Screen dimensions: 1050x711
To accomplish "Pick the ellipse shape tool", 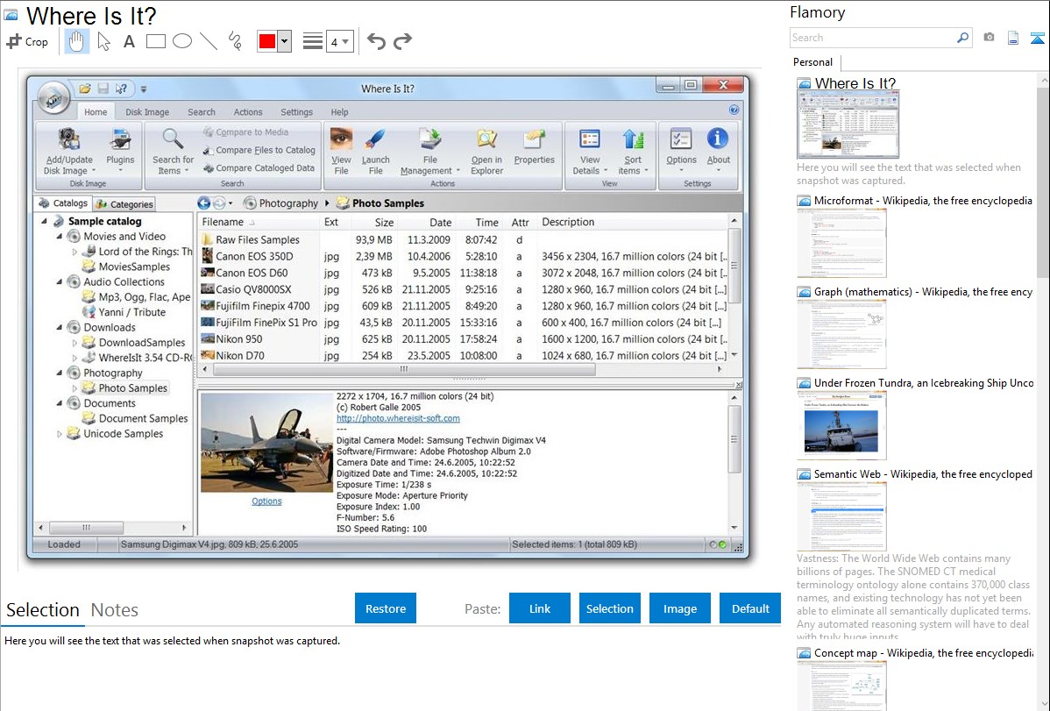I will 182,41.
